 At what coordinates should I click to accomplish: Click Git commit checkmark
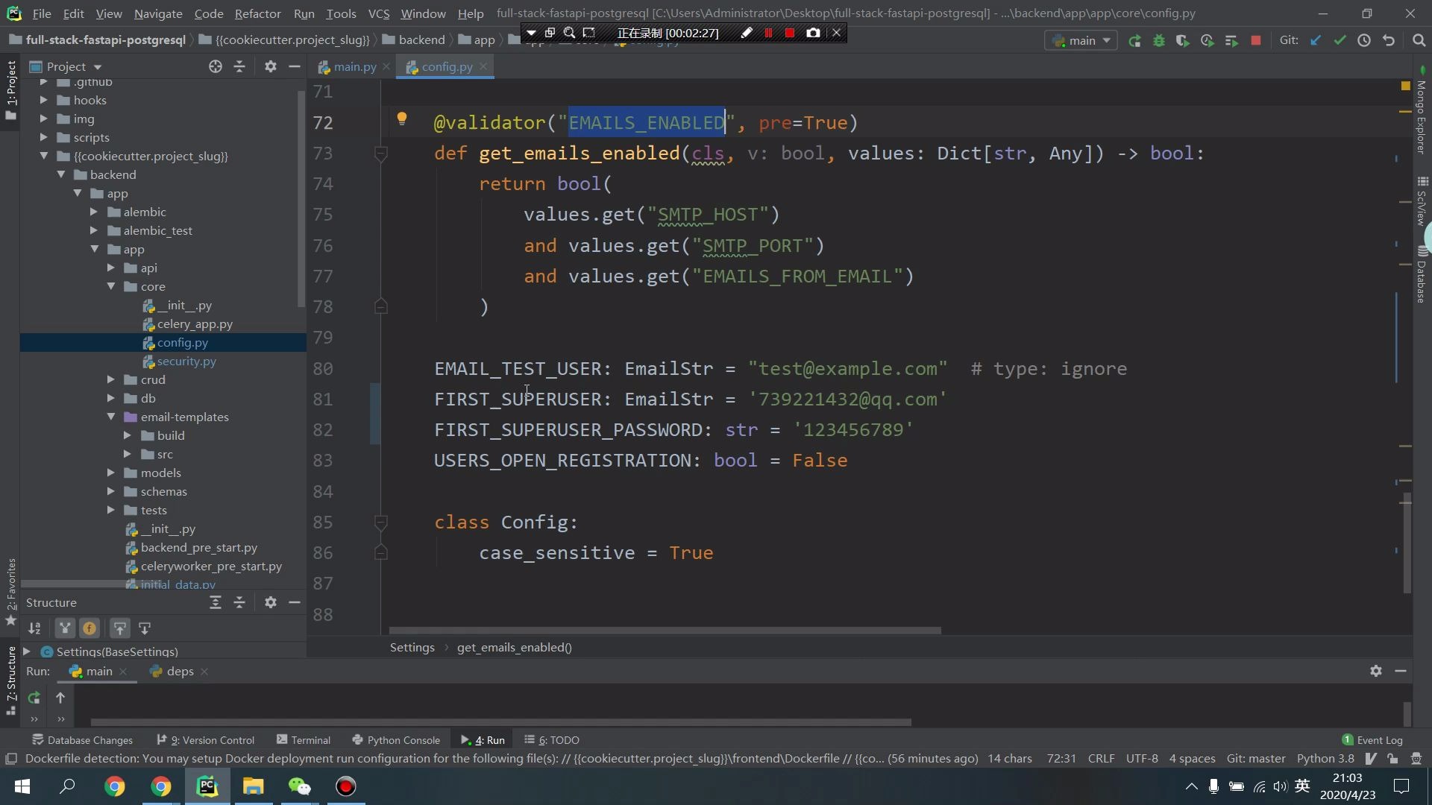1340,41
